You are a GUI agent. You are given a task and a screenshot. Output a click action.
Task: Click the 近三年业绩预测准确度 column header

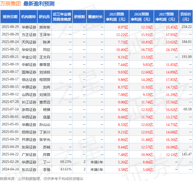(x=62, y=17)
